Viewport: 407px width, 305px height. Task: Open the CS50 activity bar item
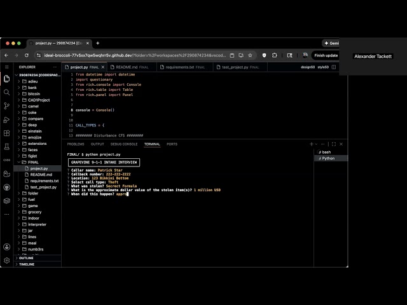click(x=7, y=160)
